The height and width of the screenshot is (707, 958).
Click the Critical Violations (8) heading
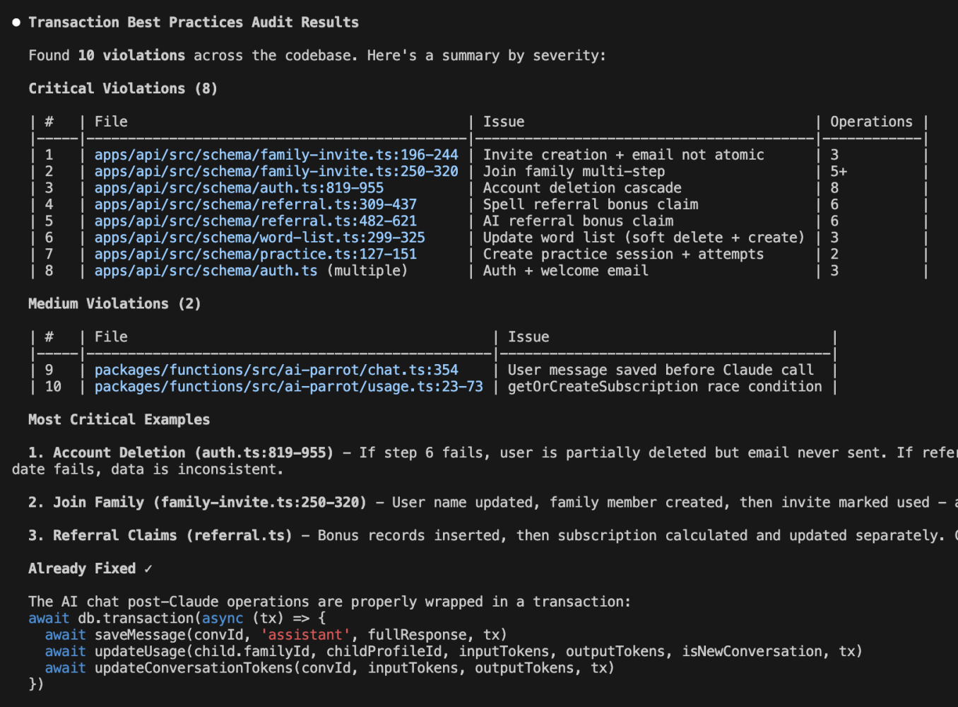pos(123,88)
